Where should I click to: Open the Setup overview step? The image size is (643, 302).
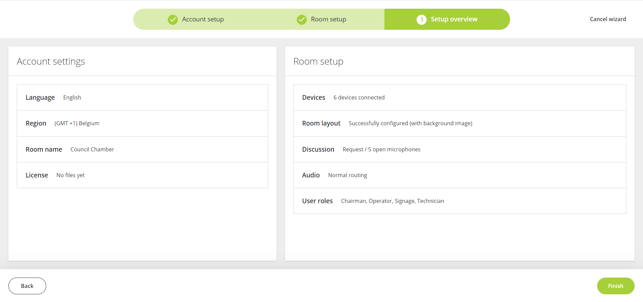pyautogui.click(x=454, y=19)
